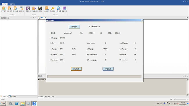Launch PowerShell from the taskbar
This screenshot has width=189, height=106.
point(17,103)
